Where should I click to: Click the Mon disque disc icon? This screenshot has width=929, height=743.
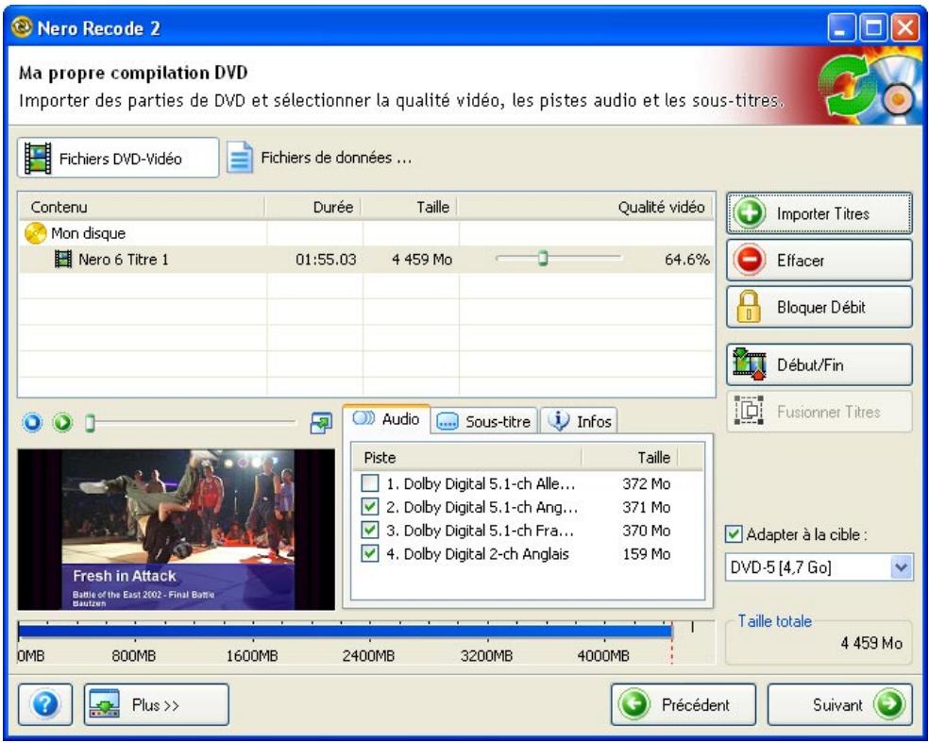36,233
